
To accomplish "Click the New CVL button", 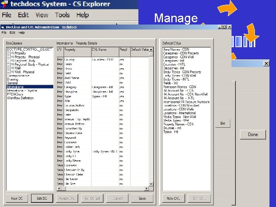I will coord(173,199).
